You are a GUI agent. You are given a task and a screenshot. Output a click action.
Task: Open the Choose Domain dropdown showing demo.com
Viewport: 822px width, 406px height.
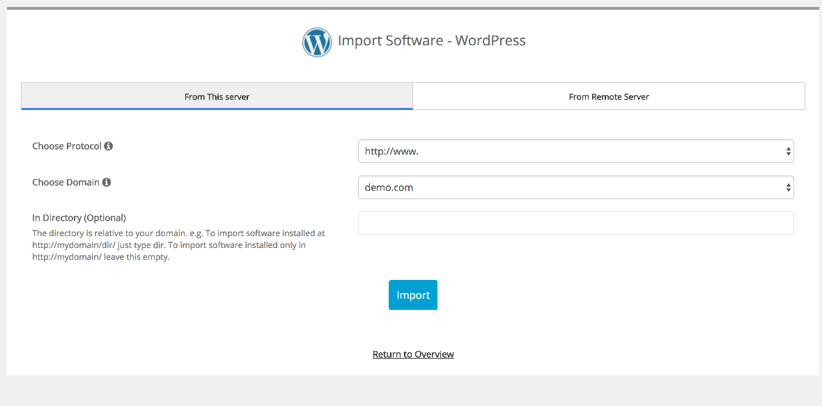[x=575, y=187]
